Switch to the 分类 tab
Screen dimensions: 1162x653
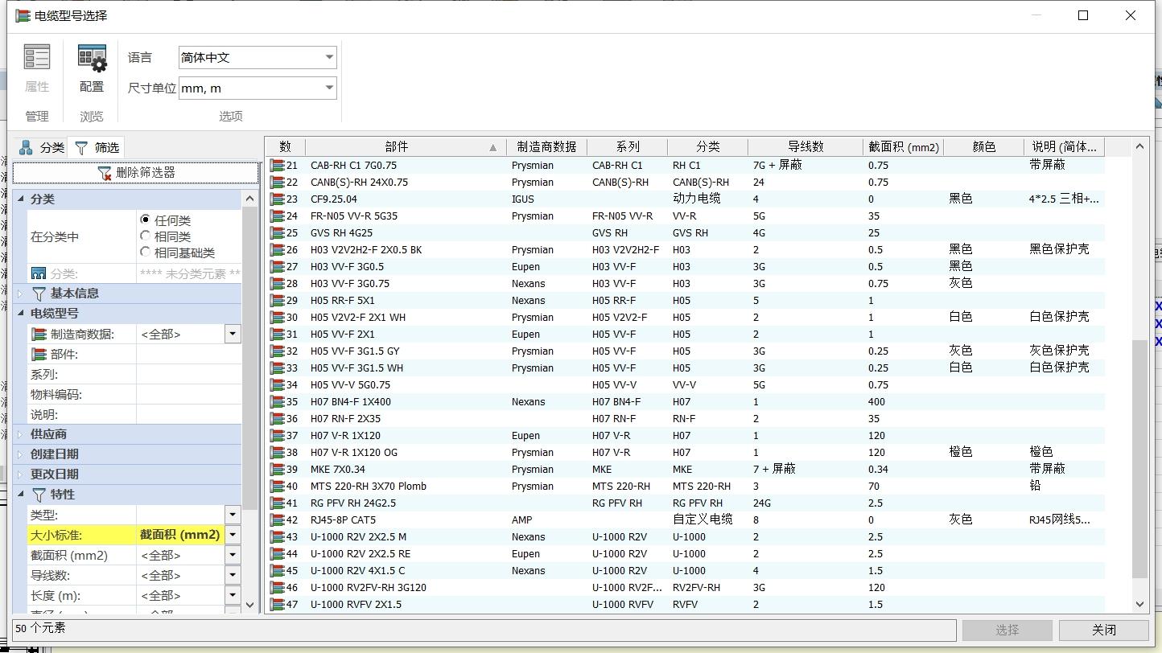click(42, 147)
